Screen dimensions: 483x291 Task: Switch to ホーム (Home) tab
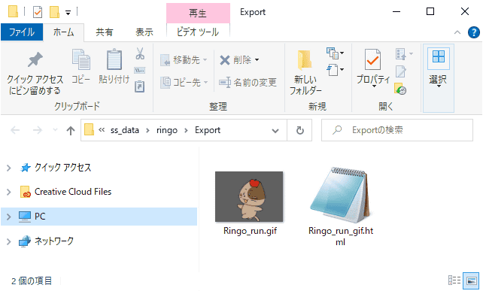point(63,32)
